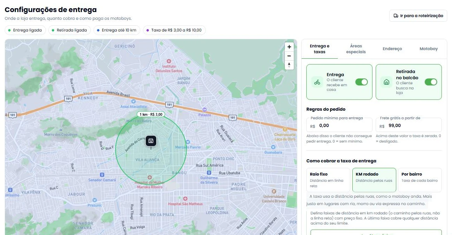Zoom out on the delivery map
This screenshot has width=452, height=235.
pos(289,56)
